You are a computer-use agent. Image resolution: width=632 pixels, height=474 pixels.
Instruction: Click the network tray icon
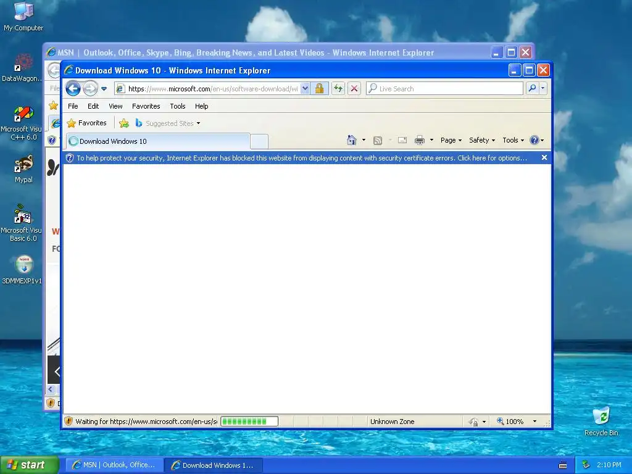(x=586, y=465)
